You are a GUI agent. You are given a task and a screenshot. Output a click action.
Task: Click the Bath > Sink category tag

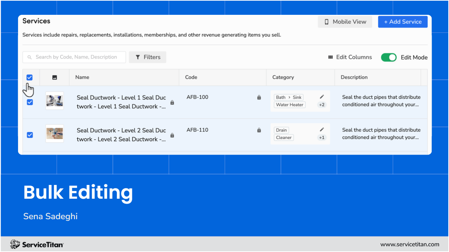[x=289, y=97]
